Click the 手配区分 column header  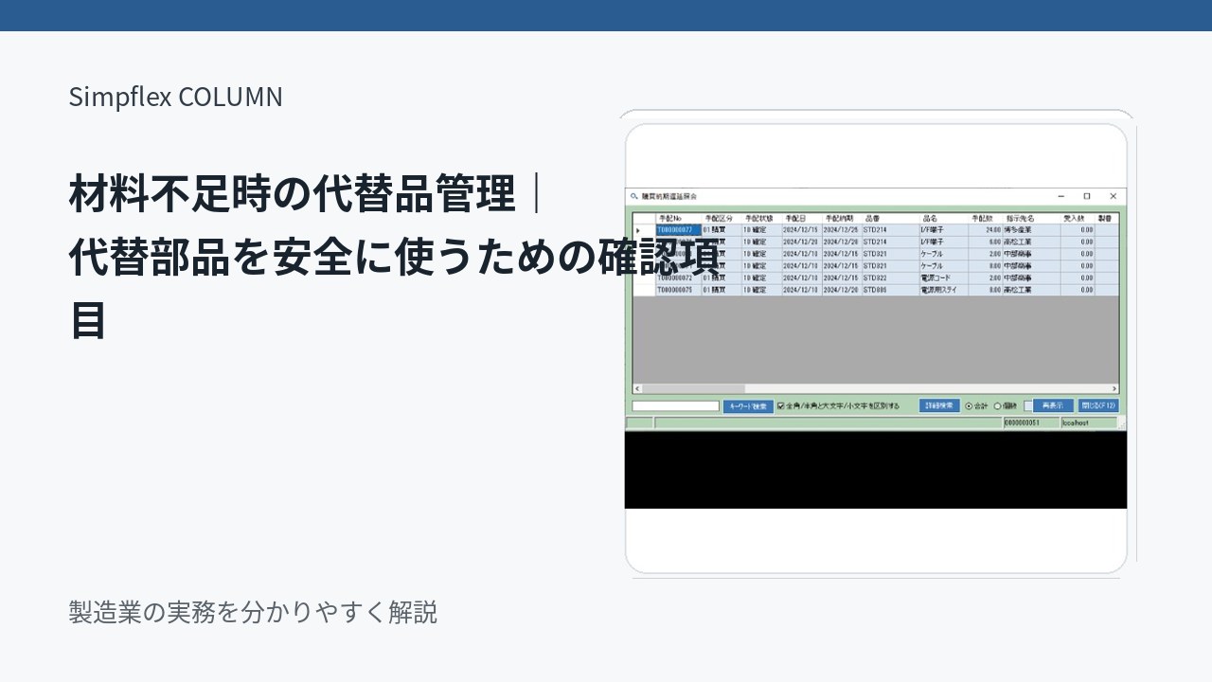pyautogui.click(x=722, y=219)
